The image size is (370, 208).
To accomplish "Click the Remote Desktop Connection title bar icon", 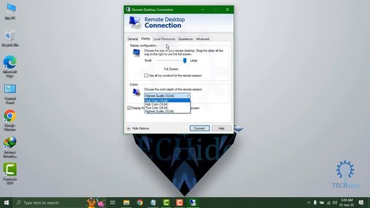I will 128,9.
